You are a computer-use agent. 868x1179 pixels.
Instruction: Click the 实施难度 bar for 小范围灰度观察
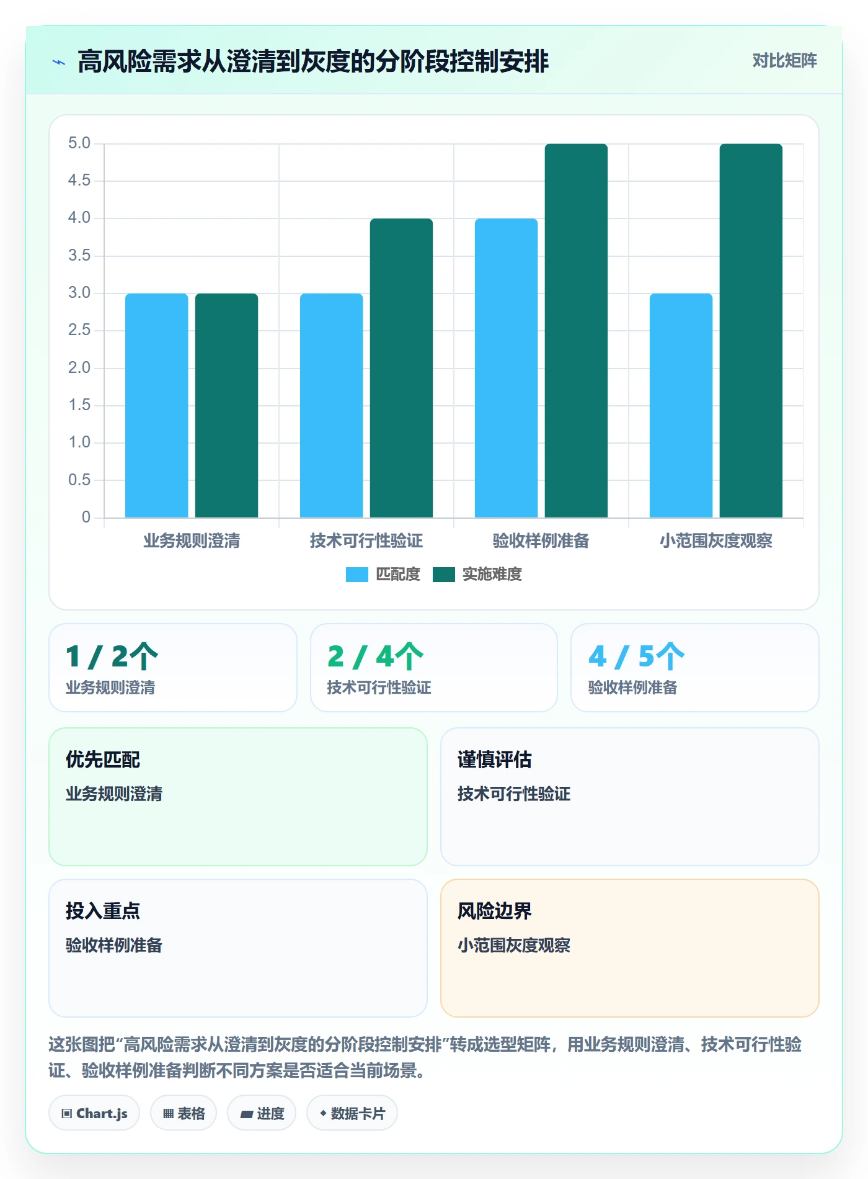[751, 331]
